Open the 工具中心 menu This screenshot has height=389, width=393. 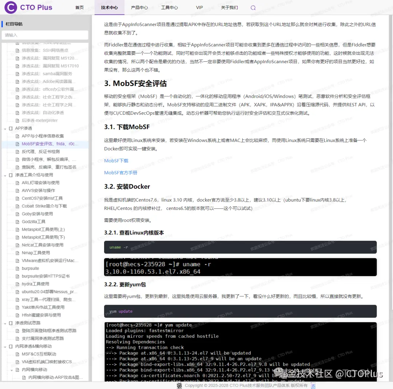tap(170, 8)
